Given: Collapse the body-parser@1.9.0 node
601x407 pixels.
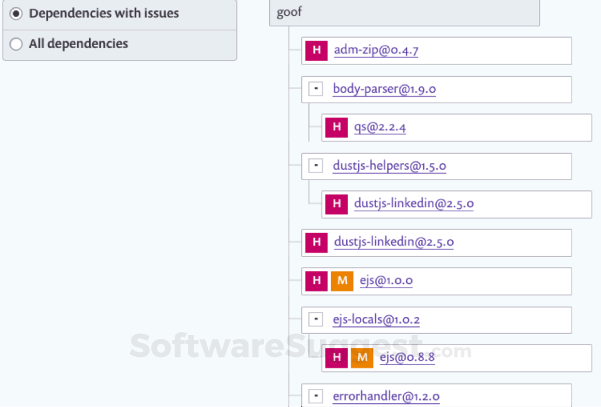Looking at the screenshot, I should click(316, 89).
